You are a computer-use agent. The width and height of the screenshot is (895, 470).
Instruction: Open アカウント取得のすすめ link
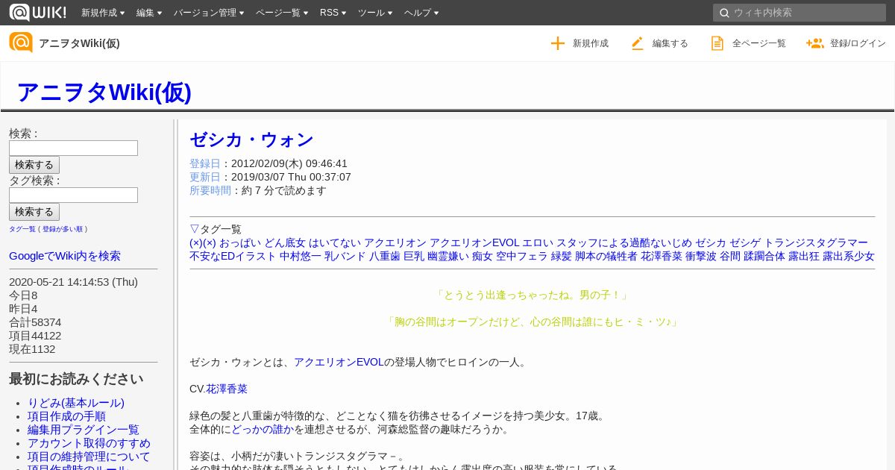point(89,443)
